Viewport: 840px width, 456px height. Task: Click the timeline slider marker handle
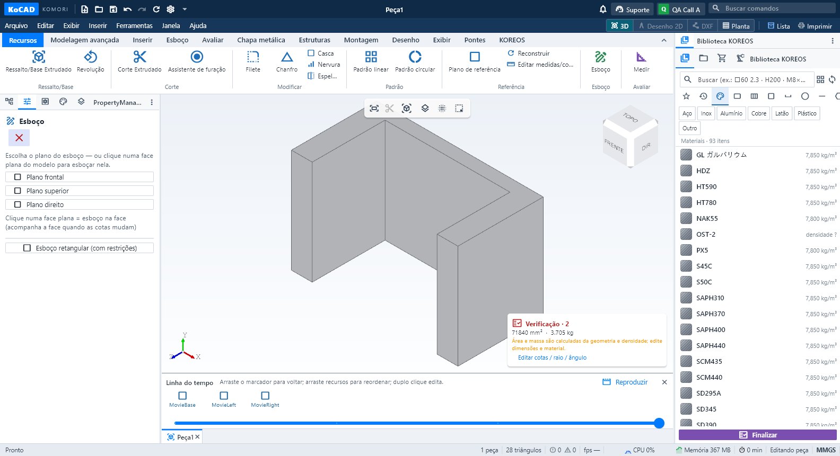(x=659, y=423)
